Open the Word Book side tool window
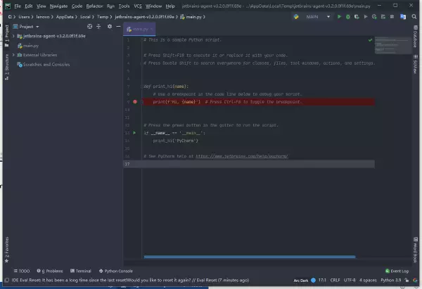This screenshot has width=422, height=289. coord(416,250)
